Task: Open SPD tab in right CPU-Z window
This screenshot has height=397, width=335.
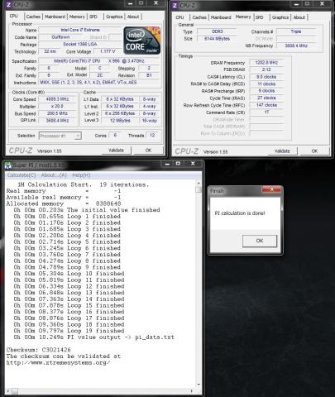Action: pyautogui.click(x=259, y=17)
